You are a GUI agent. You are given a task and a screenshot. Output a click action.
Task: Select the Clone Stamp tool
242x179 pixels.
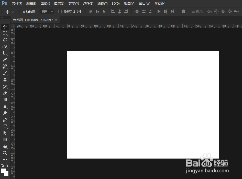[5, 80]
